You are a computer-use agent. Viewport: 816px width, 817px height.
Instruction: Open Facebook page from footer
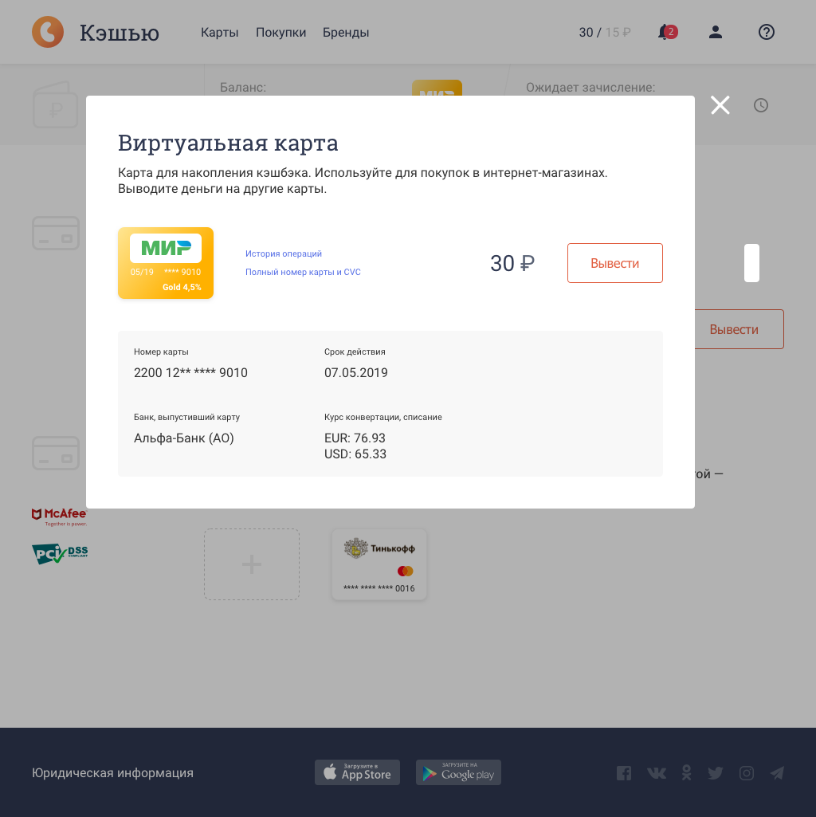point(624,772)
